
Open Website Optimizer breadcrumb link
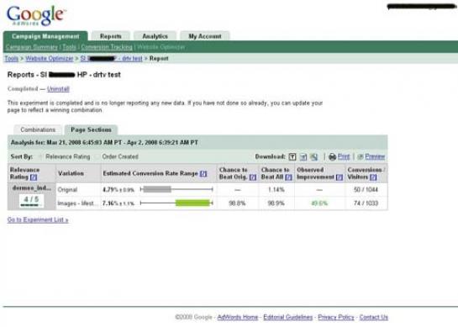pos(49,59)
